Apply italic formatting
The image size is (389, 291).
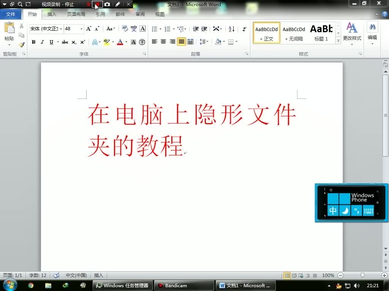click(x=42, y=42)
